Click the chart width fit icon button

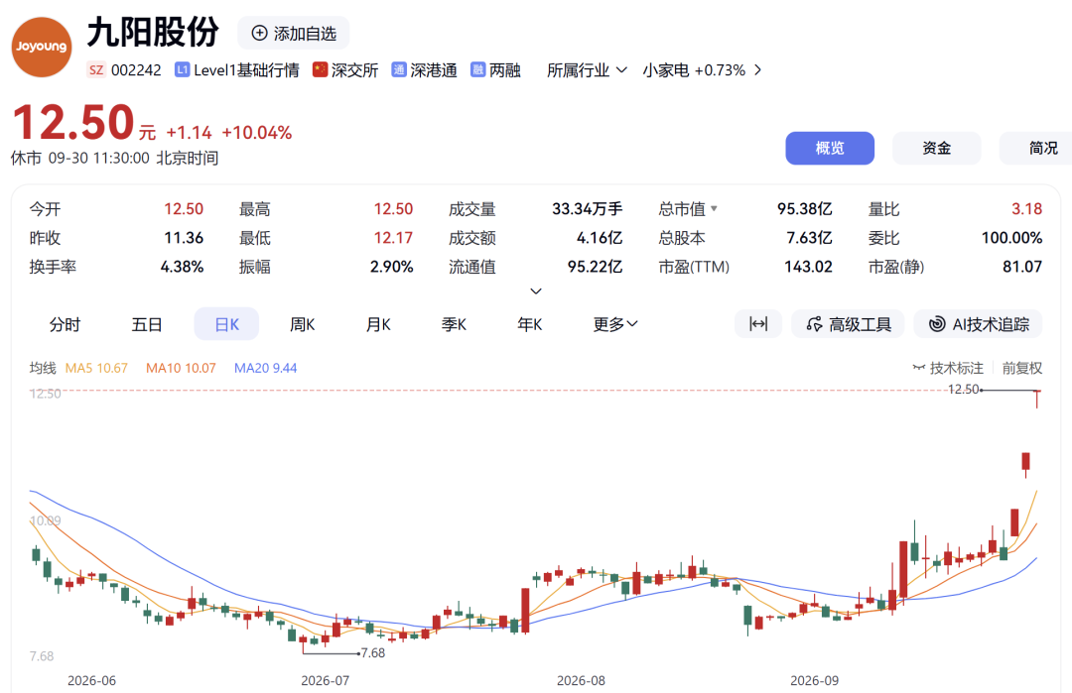pyautogui.click(x=758, y=323)
